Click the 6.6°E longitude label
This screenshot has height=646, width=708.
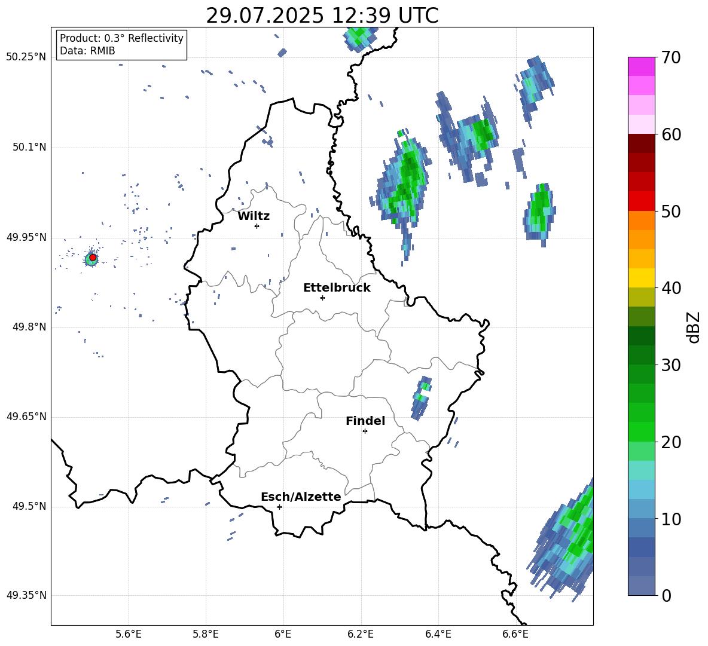point(515,634)
